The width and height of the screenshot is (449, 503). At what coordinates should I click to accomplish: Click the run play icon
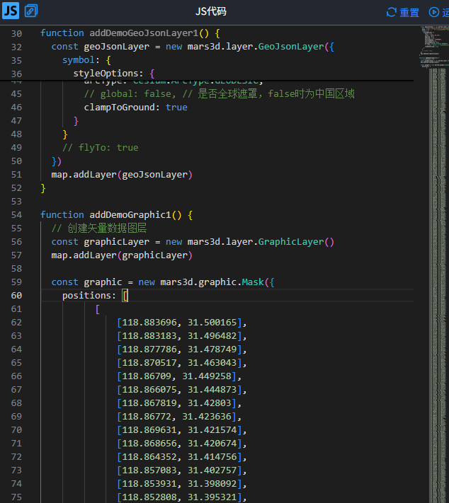(x=434, y=12)
